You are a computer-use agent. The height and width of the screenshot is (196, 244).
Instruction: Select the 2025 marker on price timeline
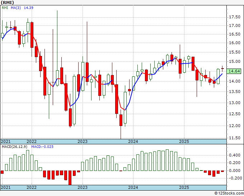pos(184,141)
